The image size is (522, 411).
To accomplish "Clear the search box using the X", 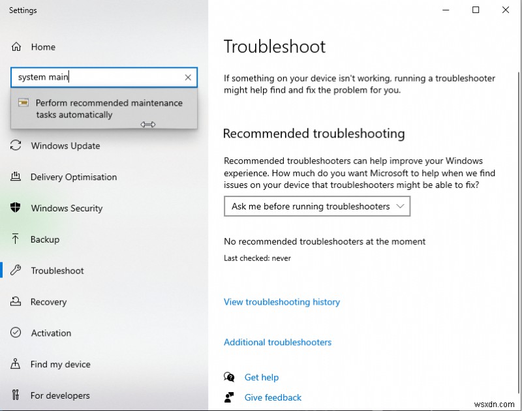I will (x=187, y=77).
